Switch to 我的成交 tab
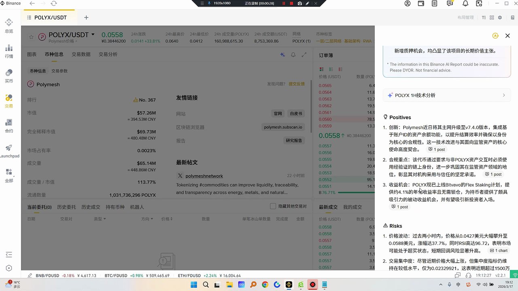 352,207
